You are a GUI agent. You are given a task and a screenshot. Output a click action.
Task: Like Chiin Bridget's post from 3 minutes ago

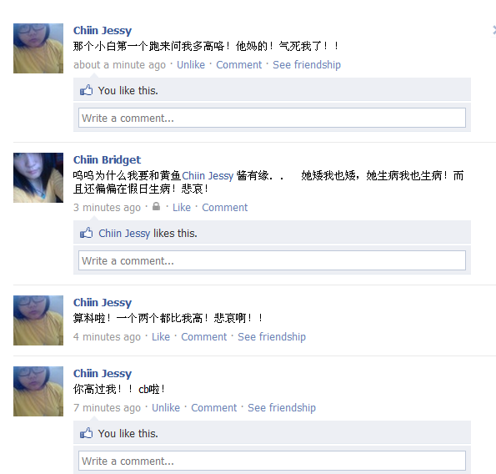(182, 208)
